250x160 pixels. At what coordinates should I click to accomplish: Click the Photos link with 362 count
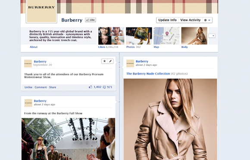[x=133, y=47]
